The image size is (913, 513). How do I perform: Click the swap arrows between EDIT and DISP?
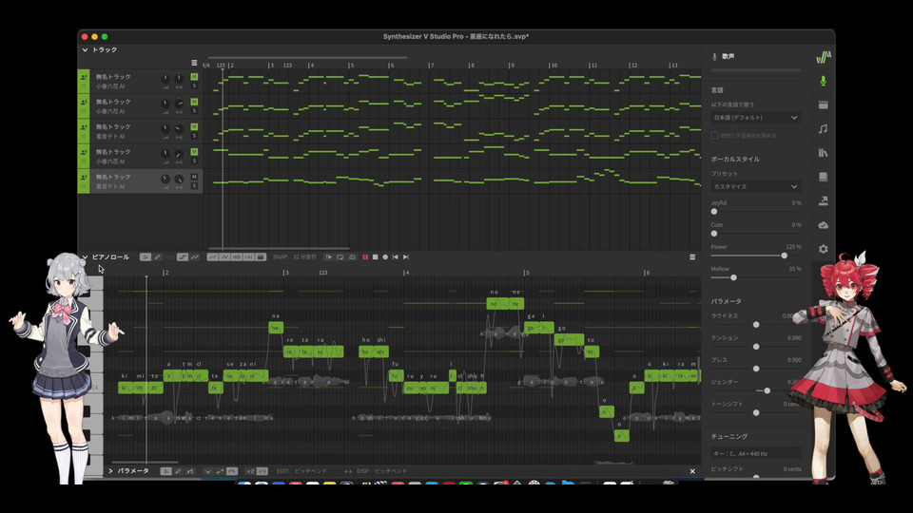(348, 471)
